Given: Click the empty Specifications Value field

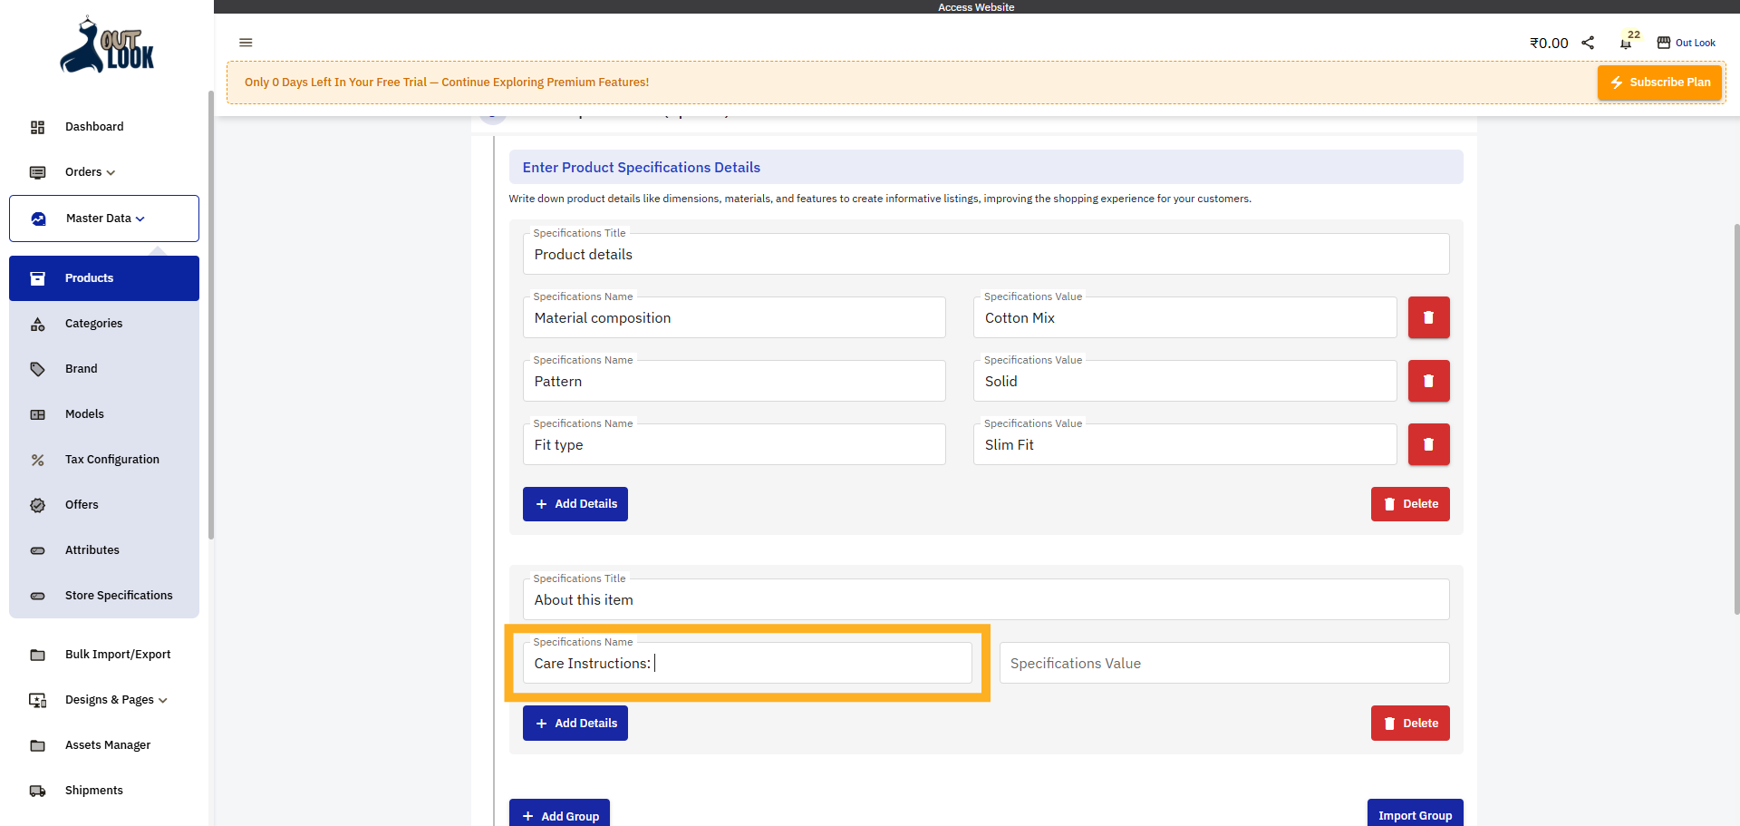Looking at the screenshot, I should [1223, 663].
